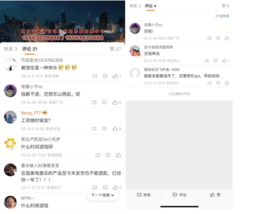Image resolution: width=256 pixels, height=214 pixels.
Task: Like the 还钱再说 comment by 饺子姐姐汤圆妹妹
Action: pyautogui.click(x=226, y=61)
